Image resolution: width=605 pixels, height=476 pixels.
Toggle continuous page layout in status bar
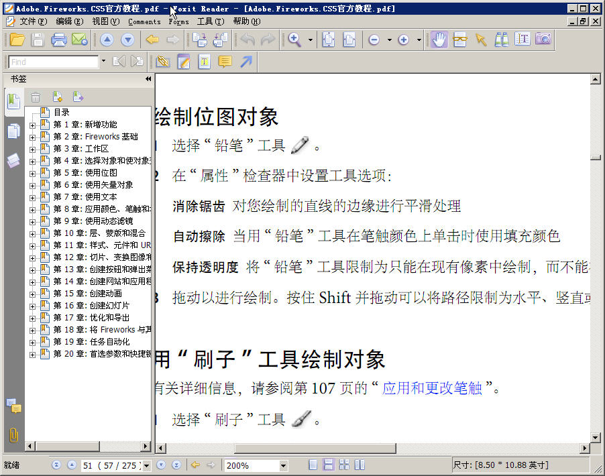click(x=329, y=465)
